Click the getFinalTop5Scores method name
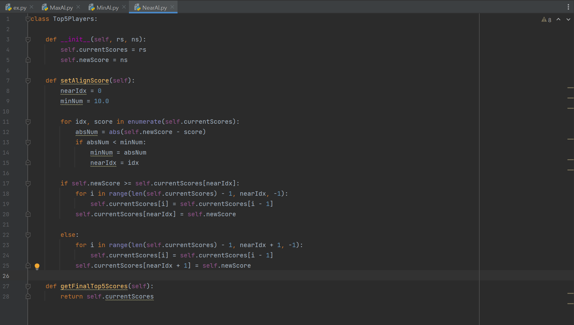574x325 pixels. pos(94,286)
